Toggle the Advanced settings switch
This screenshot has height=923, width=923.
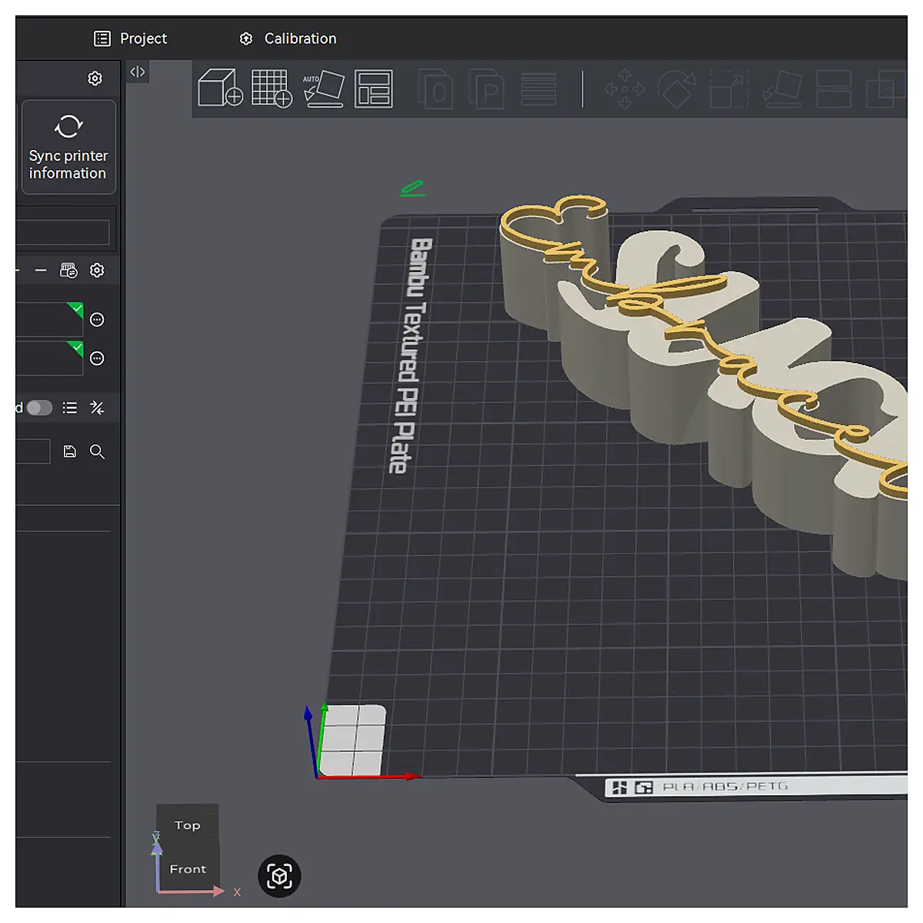[40, 408]
